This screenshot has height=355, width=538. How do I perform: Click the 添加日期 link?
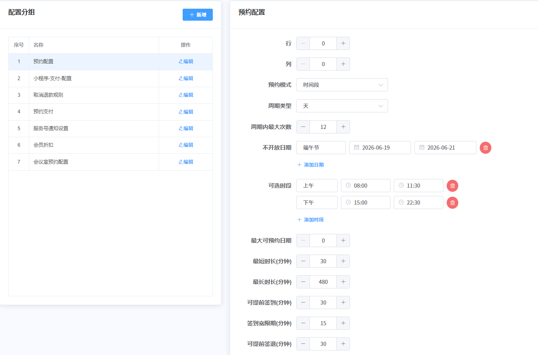coord(310,165)
